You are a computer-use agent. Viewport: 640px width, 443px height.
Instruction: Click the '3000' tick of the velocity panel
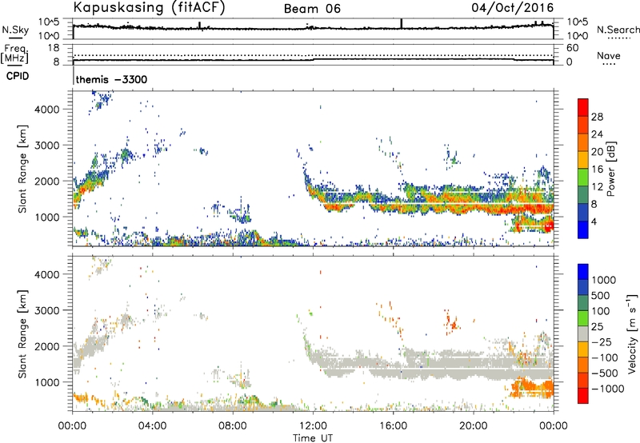pyautogui.click(x=47, y=310)
